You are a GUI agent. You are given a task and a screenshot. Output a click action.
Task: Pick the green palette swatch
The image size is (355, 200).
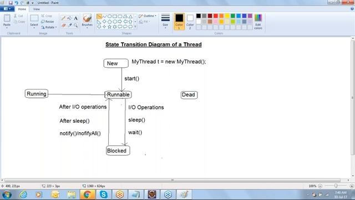click(233, 16)
